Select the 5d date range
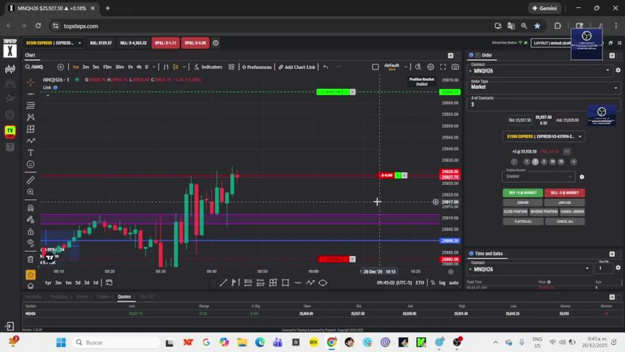 coord(77,283)
